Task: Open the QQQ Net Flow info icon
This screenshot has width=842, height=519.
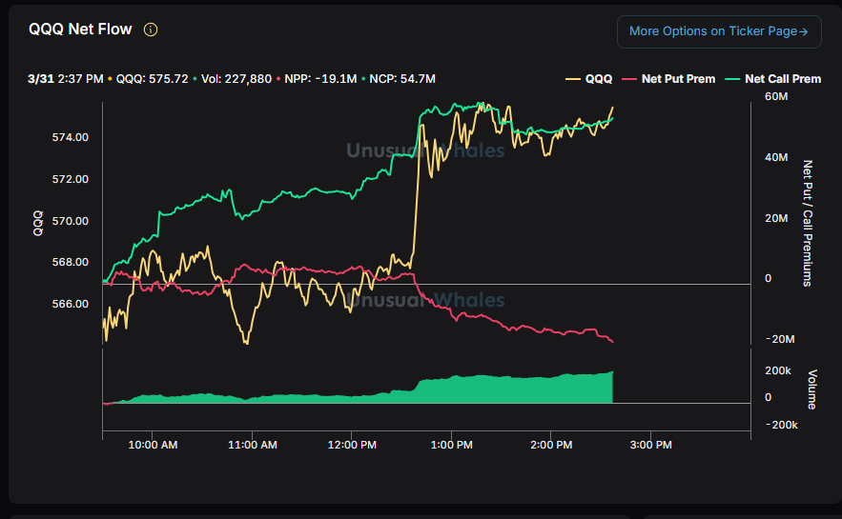Action: pos(151,30)
